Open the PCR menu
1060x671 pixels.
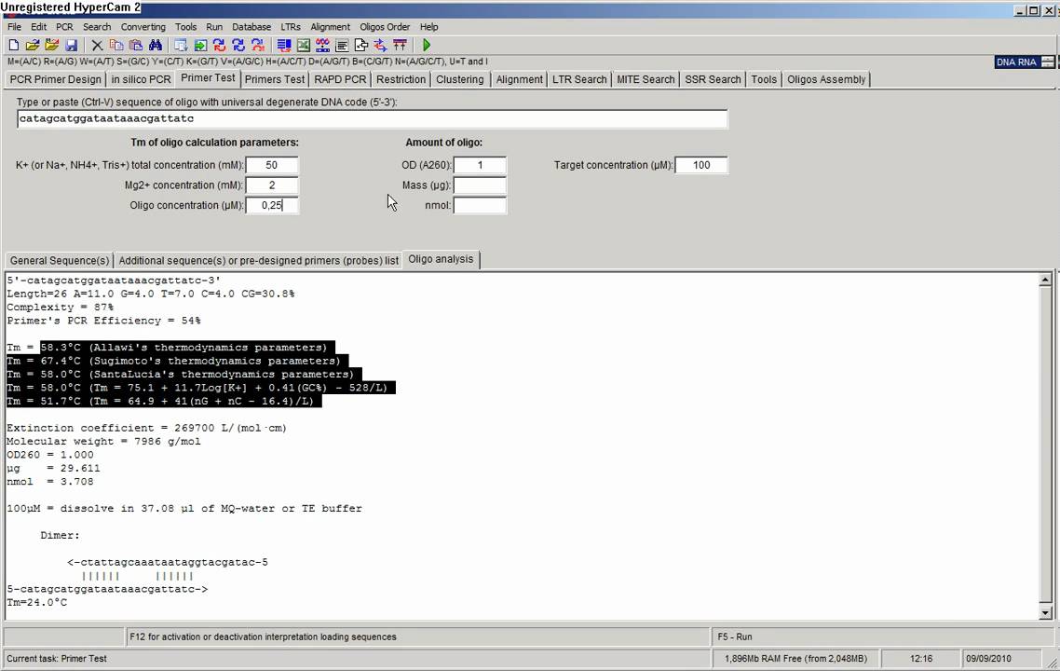point(64,27)
